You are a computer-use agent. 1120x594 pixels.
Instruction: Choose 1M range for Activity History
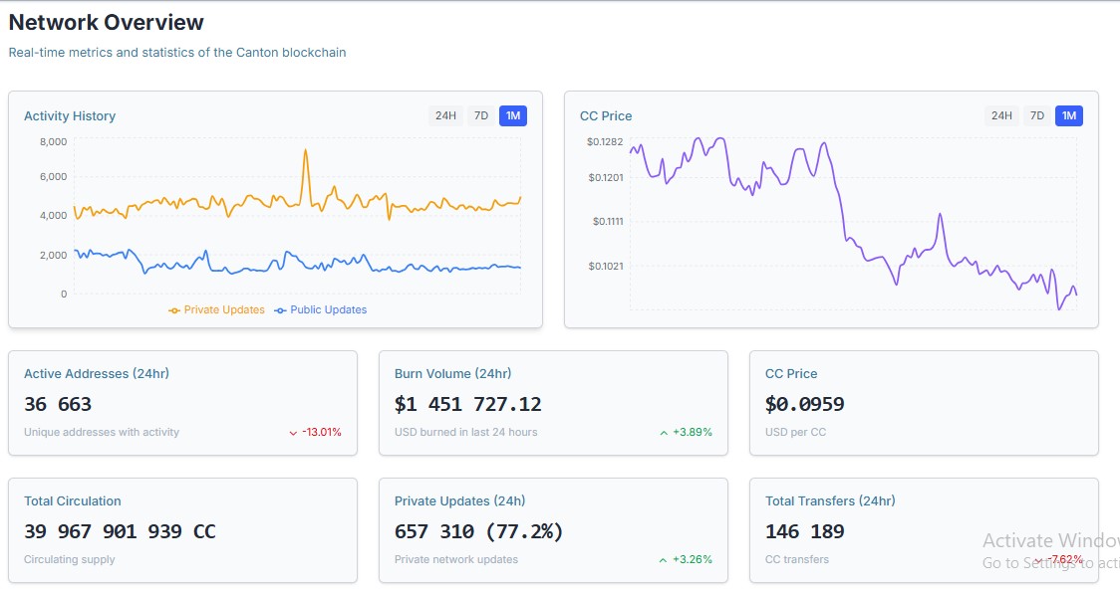(513, 115)
